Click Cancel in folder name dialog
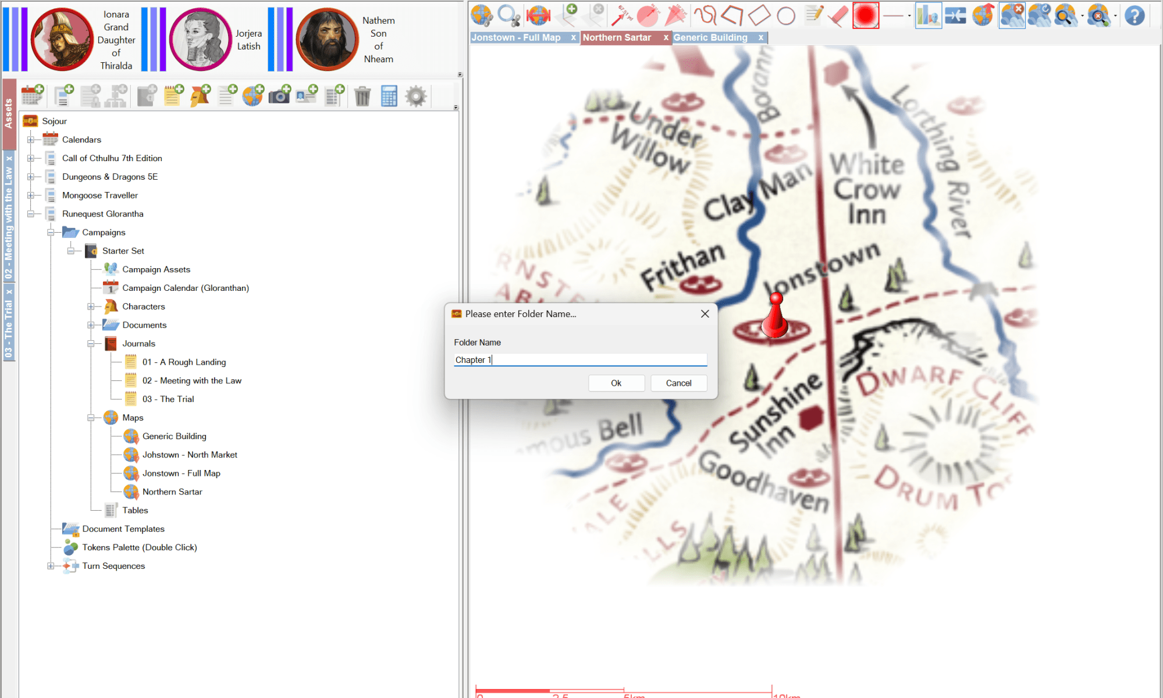The width and height of the screenshot is (1163, 698). [x=678, y=383]
